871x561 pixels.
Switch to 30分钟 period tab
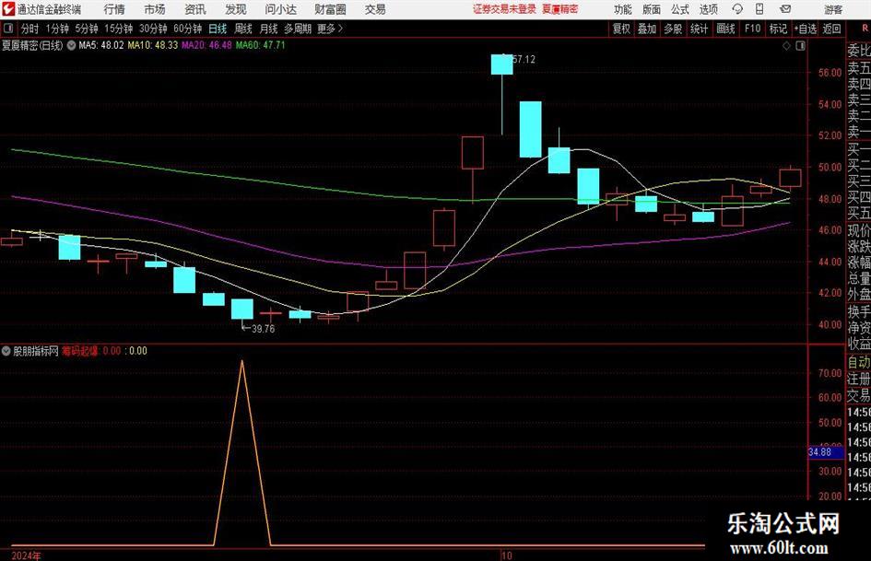153,29
